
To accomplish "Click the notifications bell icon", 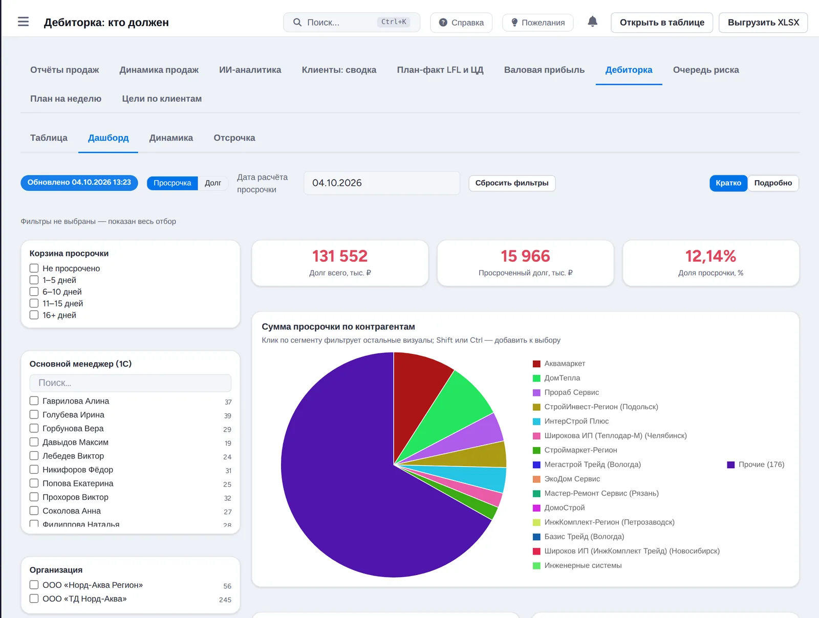I will (x=592, y=22).
